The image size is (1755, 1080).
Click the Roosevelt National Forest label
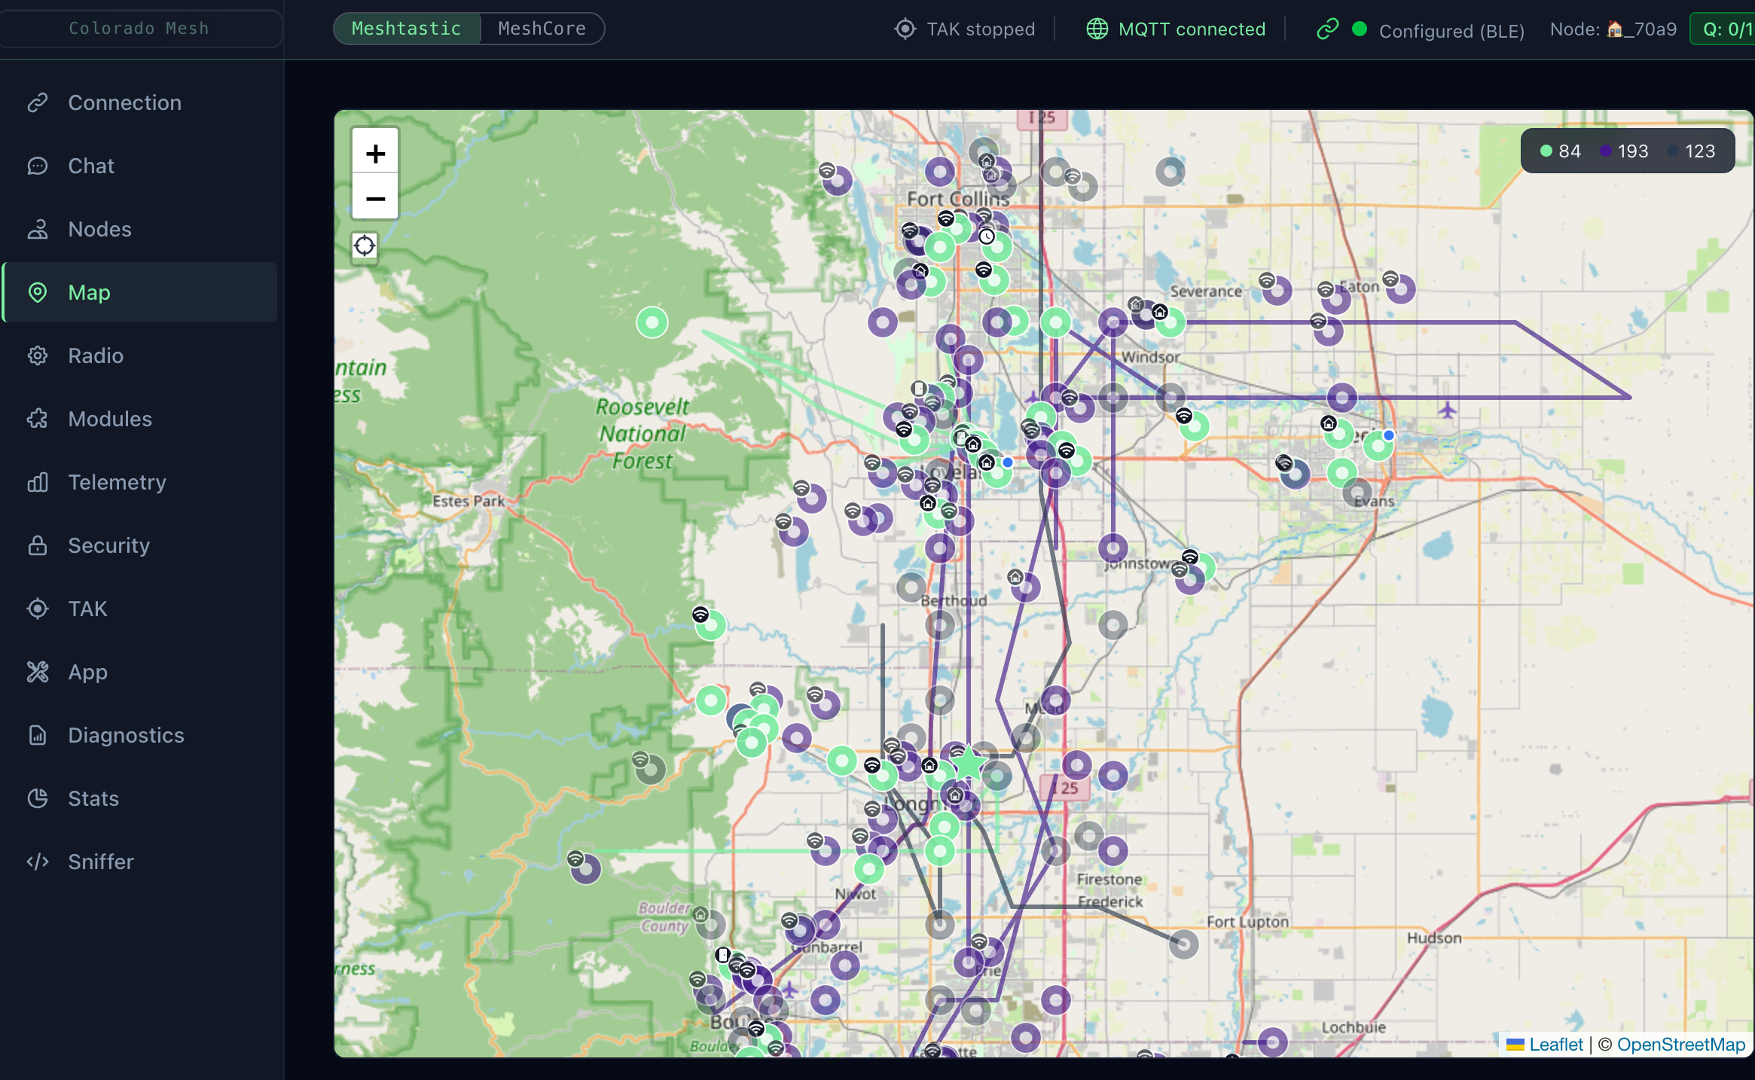coord(642,434)
